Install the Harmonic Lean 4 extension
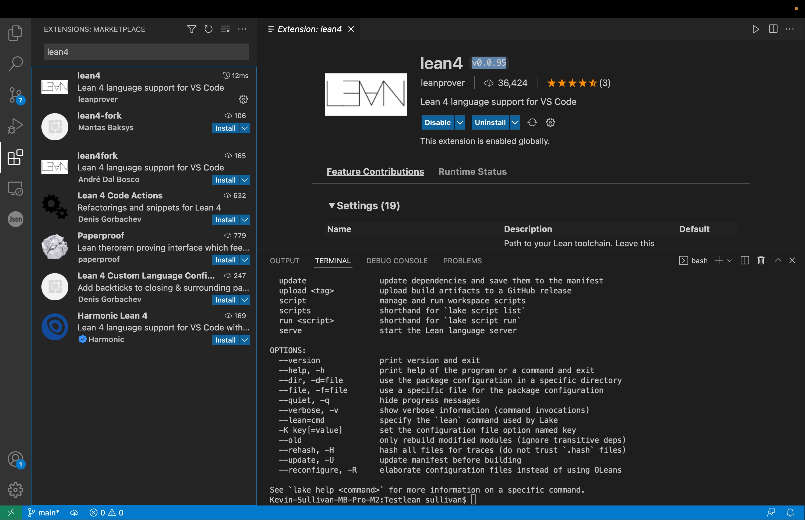This screenshot has height=520, width=805. coord(225,340)
